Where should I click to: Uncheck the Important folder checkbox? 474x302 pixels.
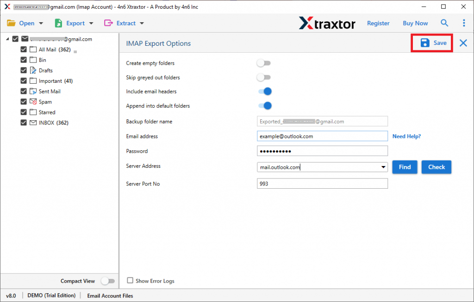[24, 80]
